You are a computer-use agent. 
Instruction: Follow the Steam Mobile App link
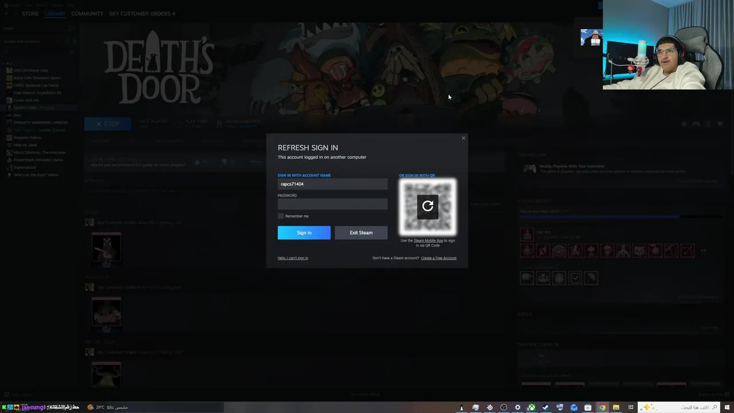tap(428, 240)
